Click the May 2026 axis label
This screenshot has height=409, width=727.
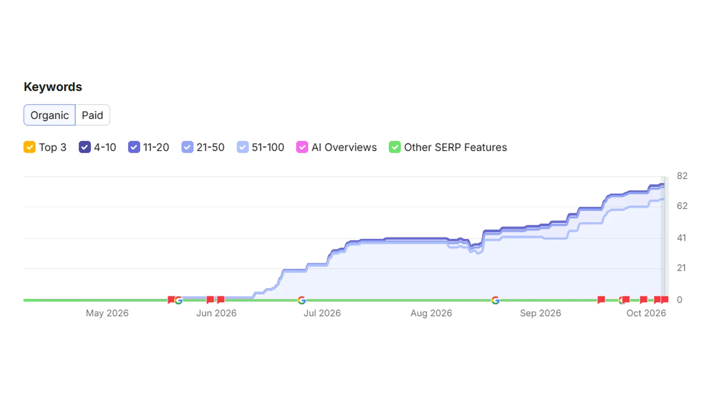(x=107, y=313)
